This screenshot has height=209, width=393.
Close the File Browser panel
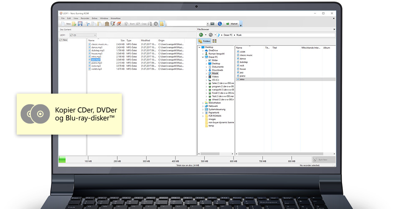point(334,30)
